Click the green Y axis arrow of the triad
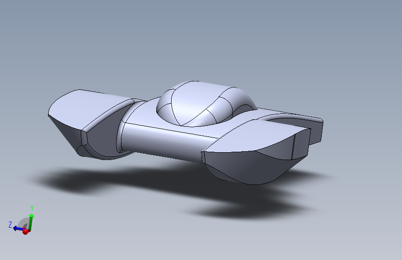Image resolution: width=402 pixels, height=260 pixels. [x=31, y=221]
